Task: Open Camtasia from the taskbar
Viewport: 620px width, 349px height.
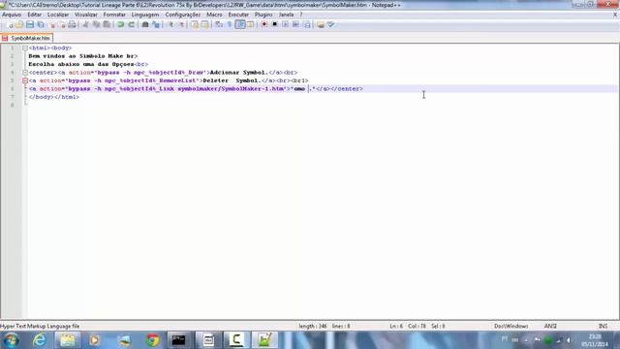Action: pos(236,340)
